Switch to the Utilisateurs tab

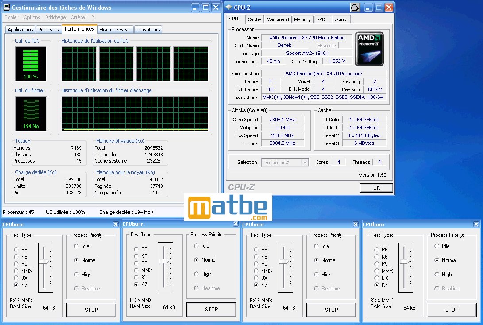pyautogui.click(x=148, y=30)
